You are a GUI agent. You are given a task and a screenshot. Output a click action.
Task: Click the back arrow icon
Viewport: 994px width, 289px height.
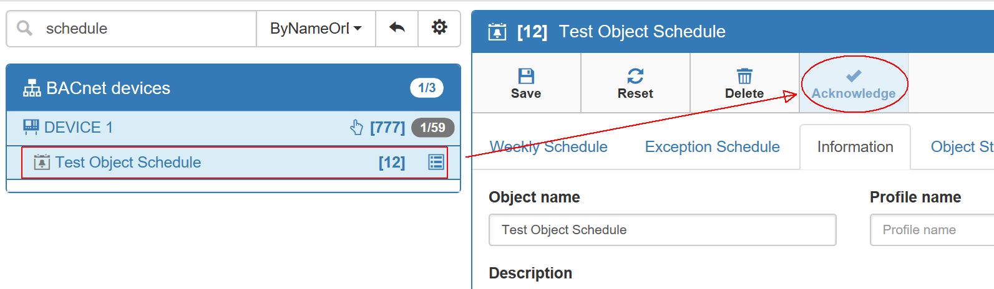(397, 28)
